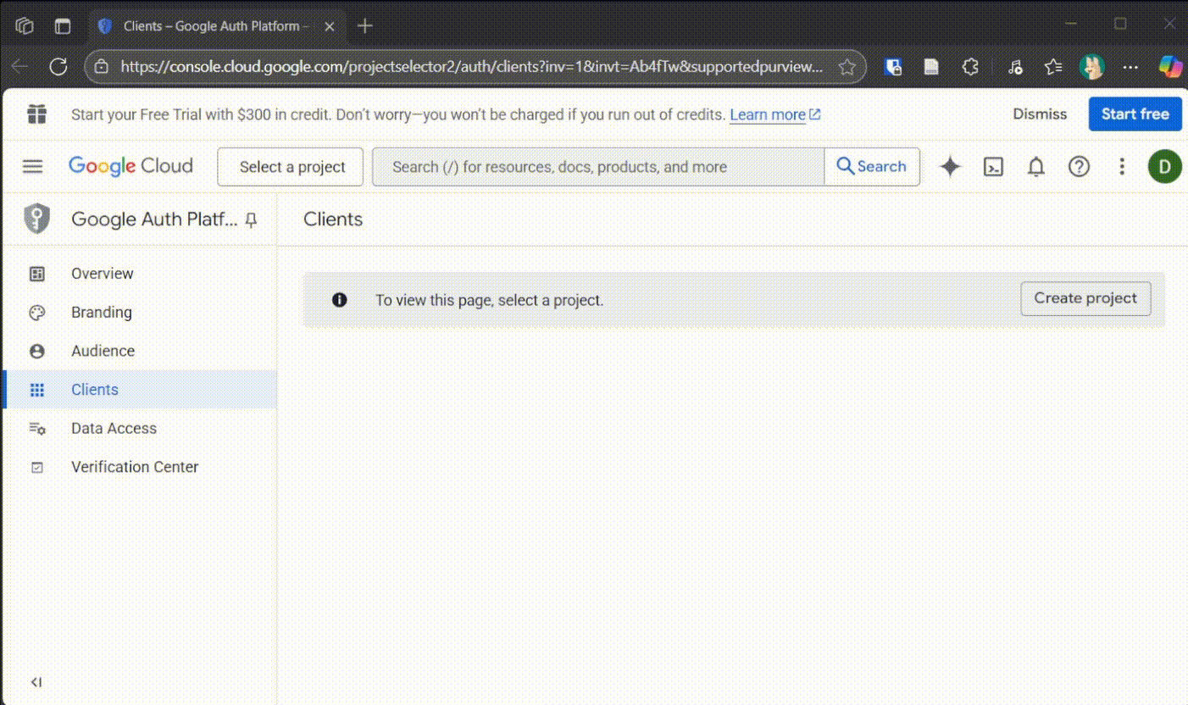Open browser favorites list icon
The height and width of the screenshot is (705, 1188).
(1053, 67)
